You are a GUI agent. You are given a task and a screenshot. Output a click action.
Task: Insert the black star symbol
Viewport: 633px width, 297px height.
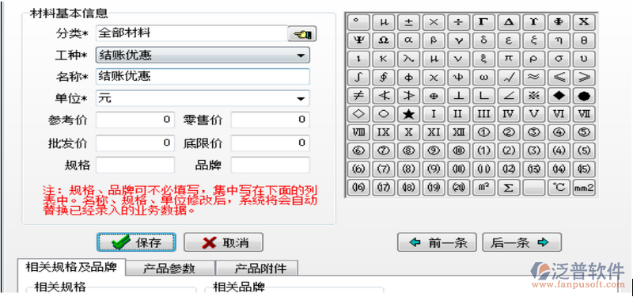(x=408, y=114)
